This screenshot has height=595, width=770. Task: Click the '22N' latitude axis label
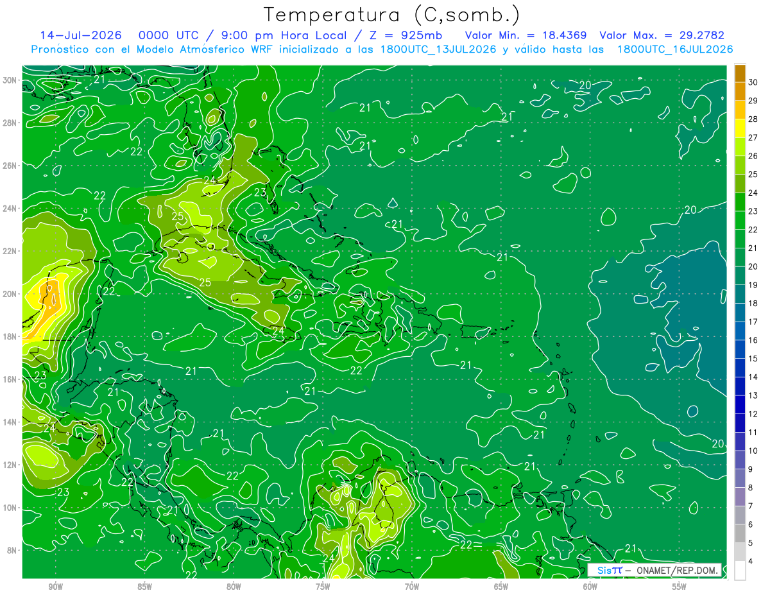pyautogui.click(x=10, y=251)
